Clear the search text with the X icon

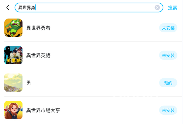point(157,8)
